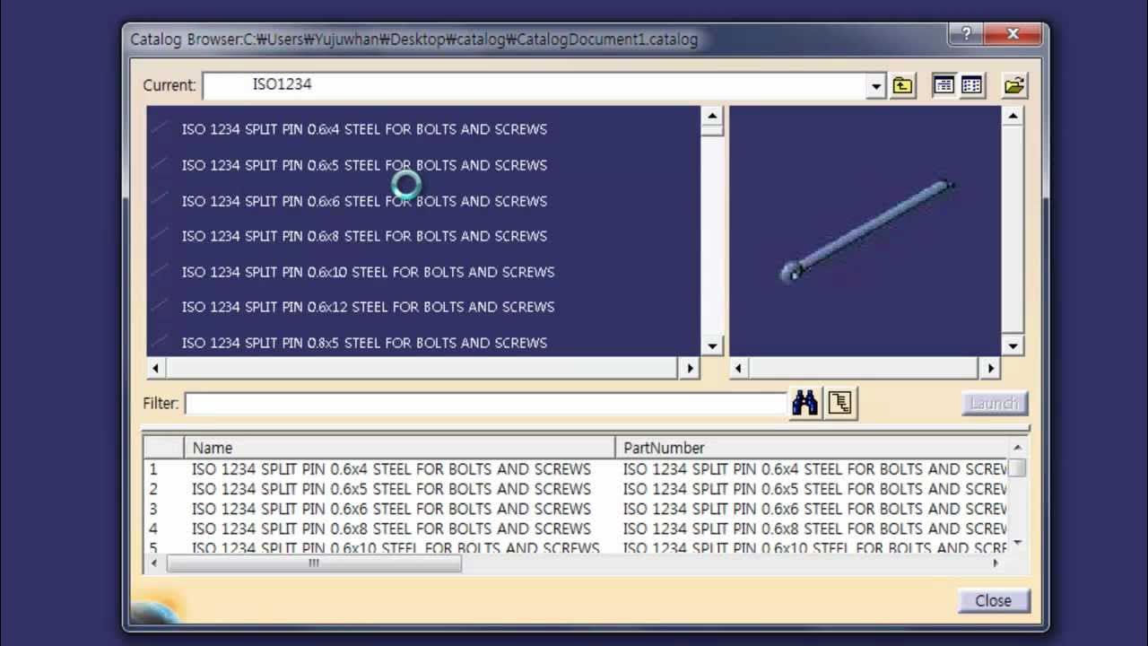Open the browse another catalog folder icon
The width and height of the screenshot is (1148, 646).
[x=1014, y=85]
